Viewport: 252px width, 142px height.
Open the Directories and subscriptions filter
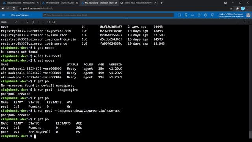click(x=186, y=15)
